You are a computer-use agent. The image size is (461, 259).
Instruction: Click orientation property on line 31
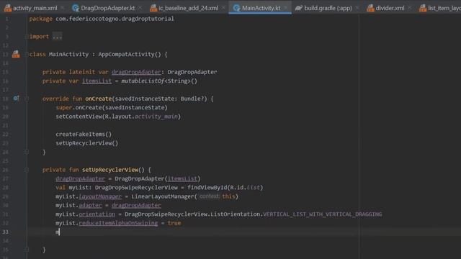point(97,214)
